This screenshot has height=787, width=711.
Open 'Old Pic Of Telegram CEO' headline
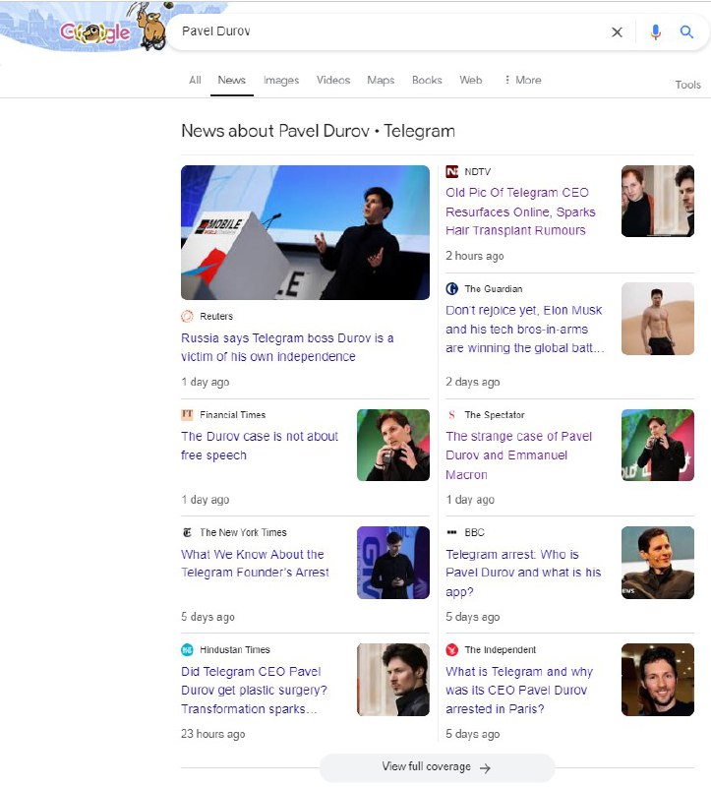pyautogui.click(x=520, y=212)
